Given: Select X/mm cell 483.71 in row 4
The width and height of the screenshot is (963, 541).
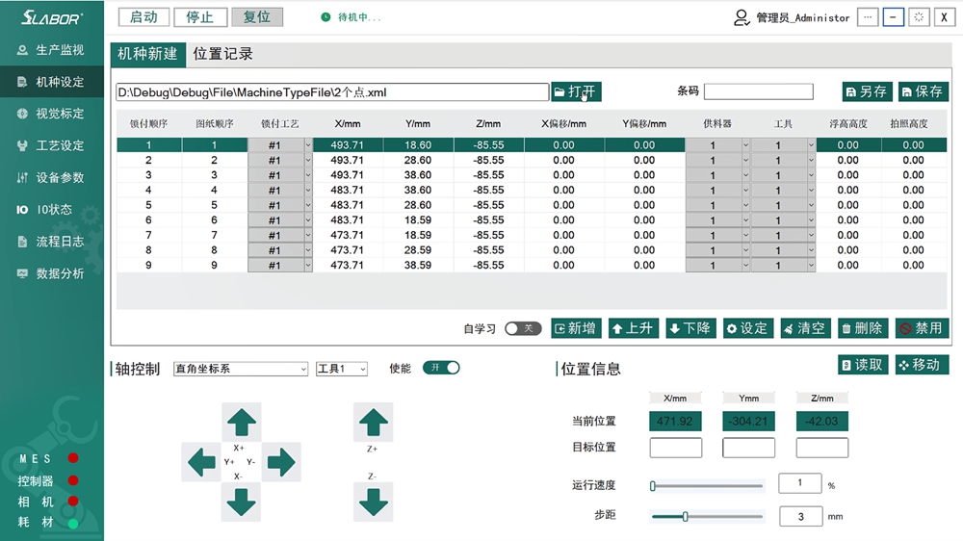Looking at the screenshot, I should point(348,191).
